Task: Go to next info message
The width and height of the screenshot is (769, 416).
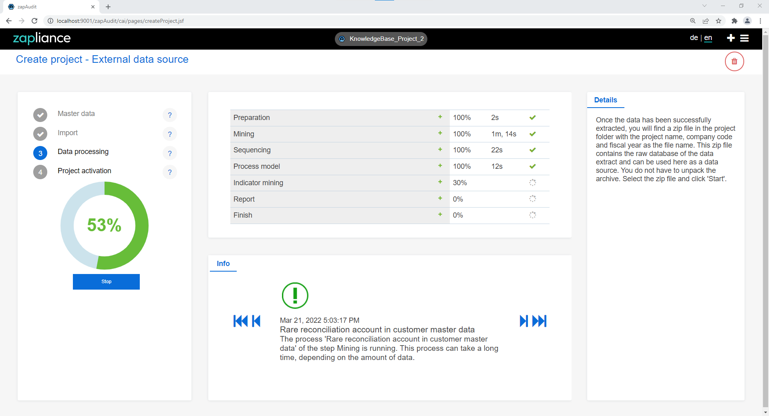Action: (524, 321)
